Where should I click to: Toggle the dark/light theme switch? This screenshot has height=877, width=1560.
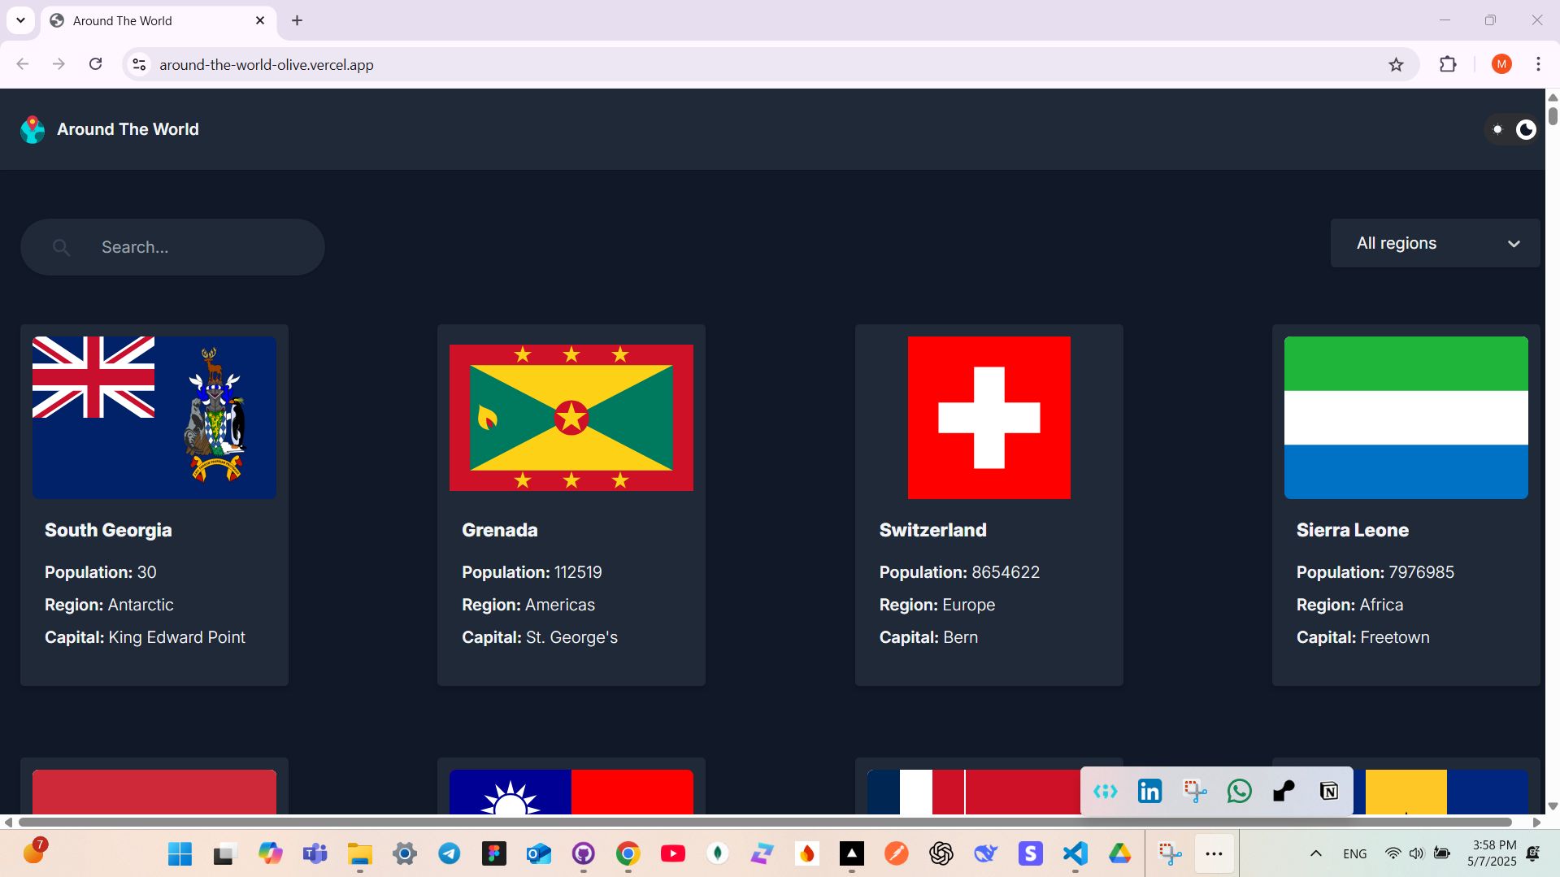pos(1512,130)
